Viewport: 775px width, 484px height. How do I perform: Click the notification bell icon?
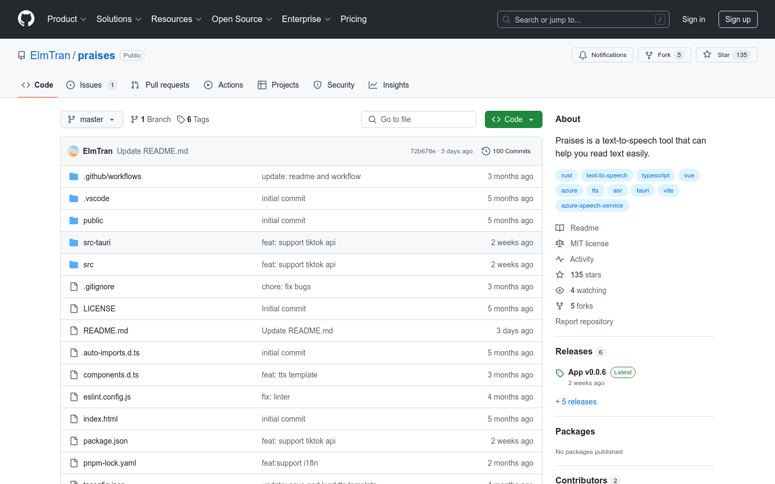pos(583,55)
